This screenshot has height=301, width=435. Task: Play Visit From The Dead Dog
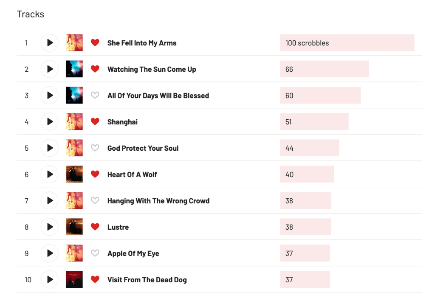pyautogui.click(x=50, y=280)
